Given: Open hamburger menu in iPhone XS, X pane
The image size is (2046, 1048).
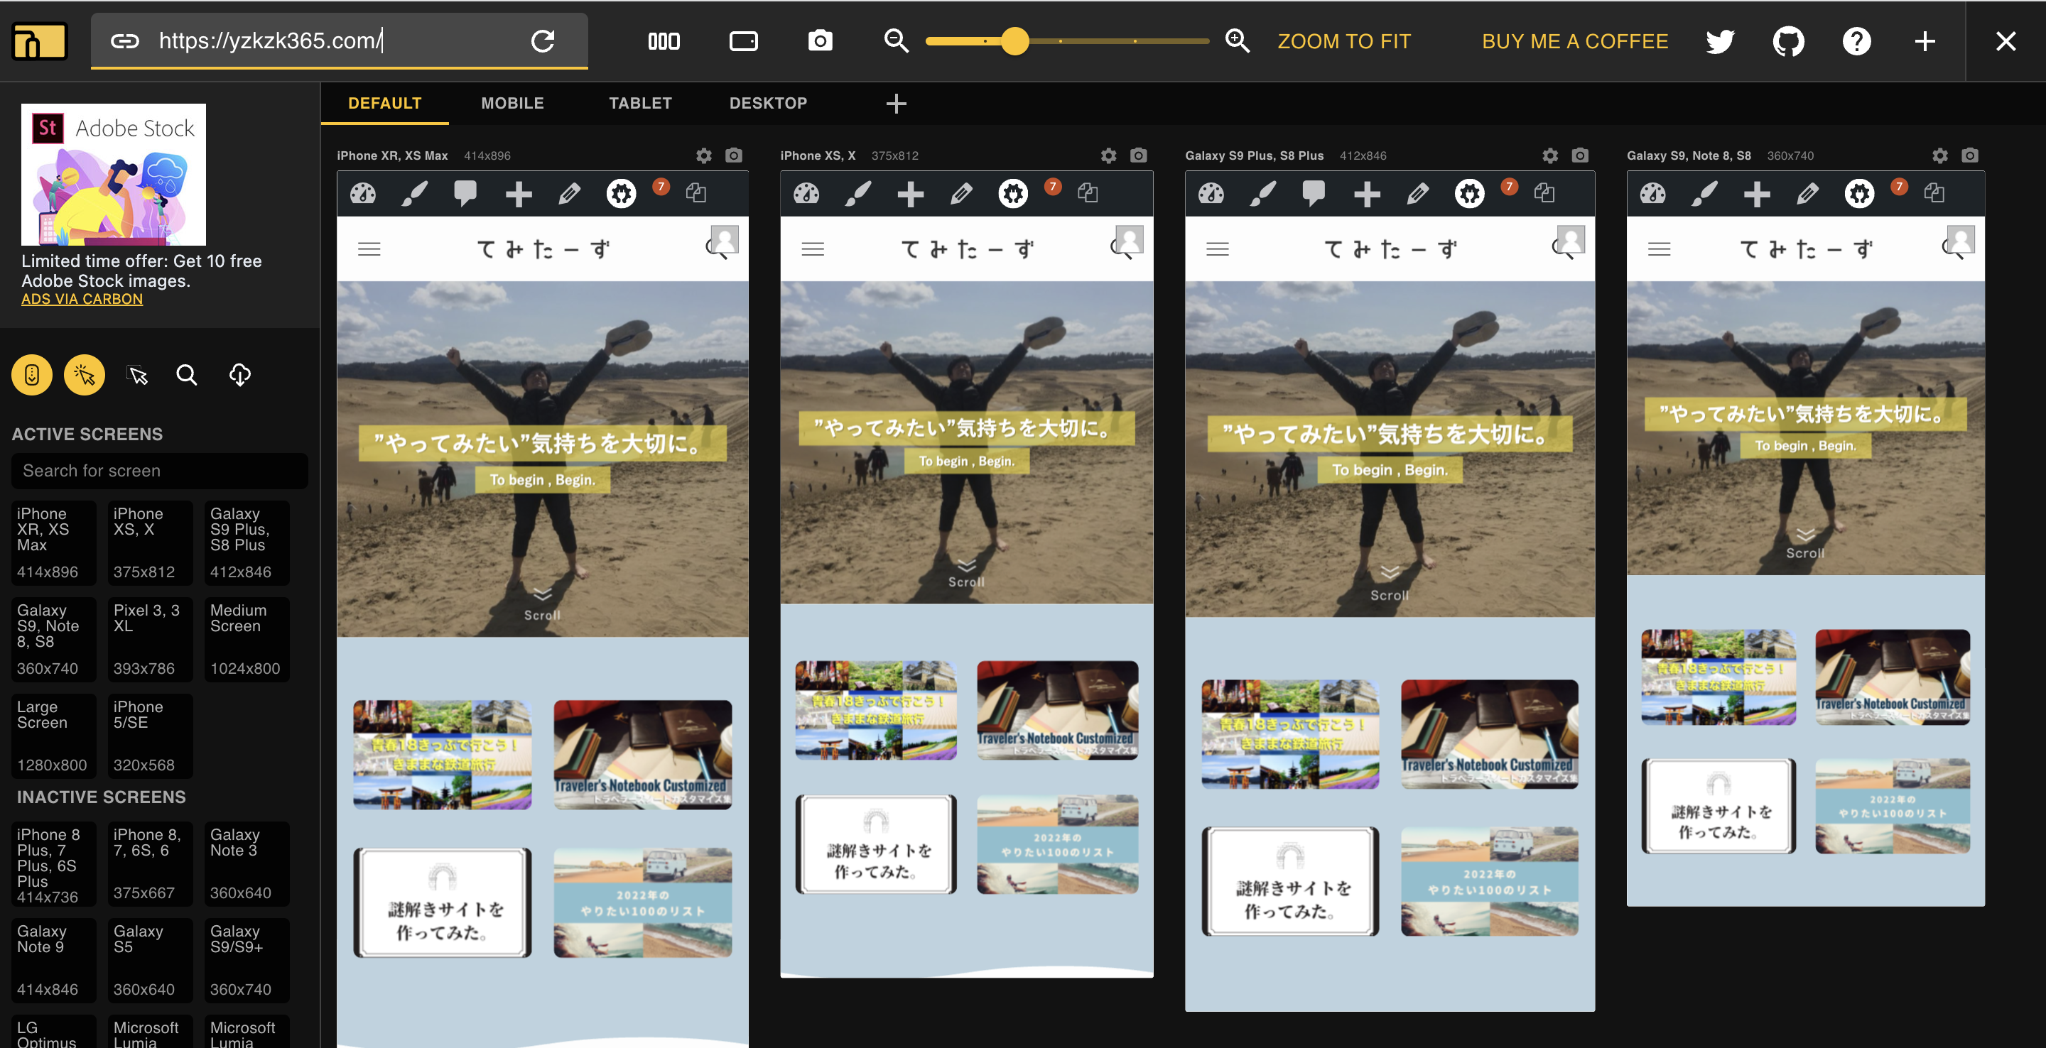Looking at the screenshot, I should click(813, 249).
